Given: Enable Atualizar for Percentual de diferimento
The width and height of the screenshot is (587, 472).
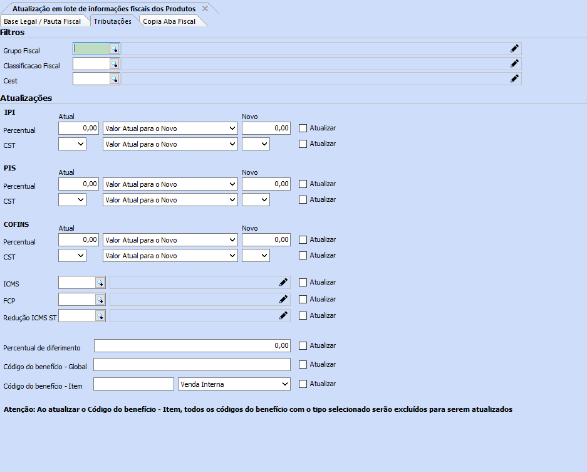Looking at the screenshot, I should [x=303, y=346].
